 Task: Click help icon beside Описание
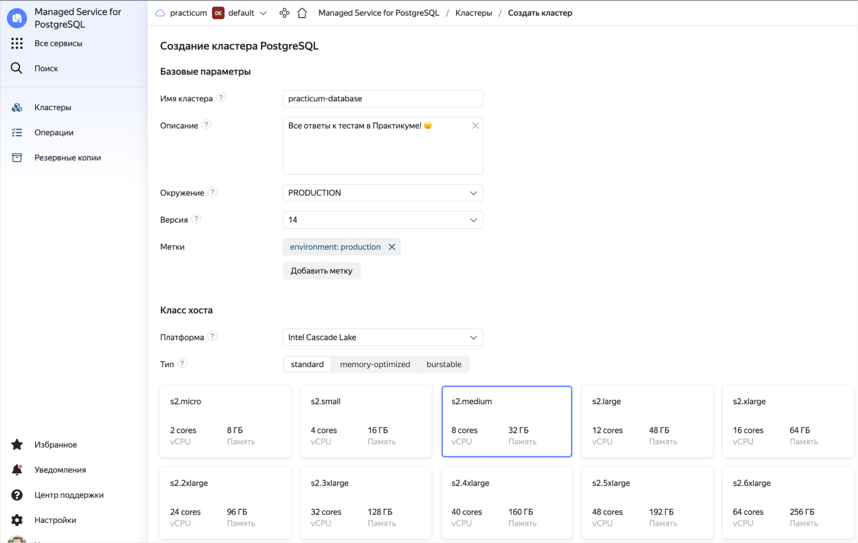pos(206,124)
